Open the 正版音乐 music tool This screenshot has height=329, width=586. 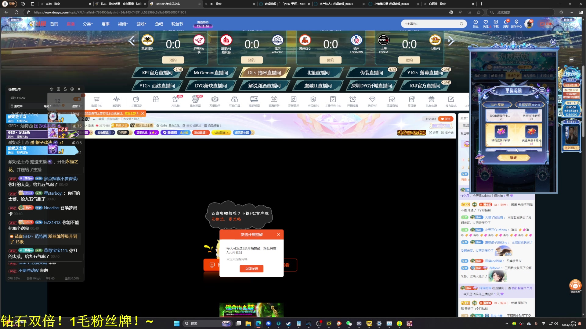coord(294,101)
